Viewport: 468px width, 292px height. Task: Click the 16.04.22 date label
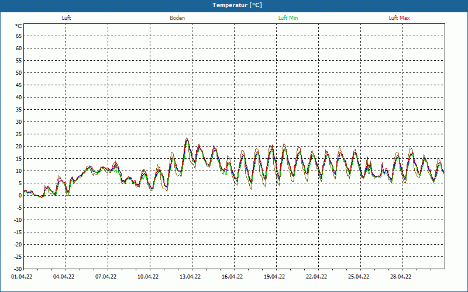point(232,277)
